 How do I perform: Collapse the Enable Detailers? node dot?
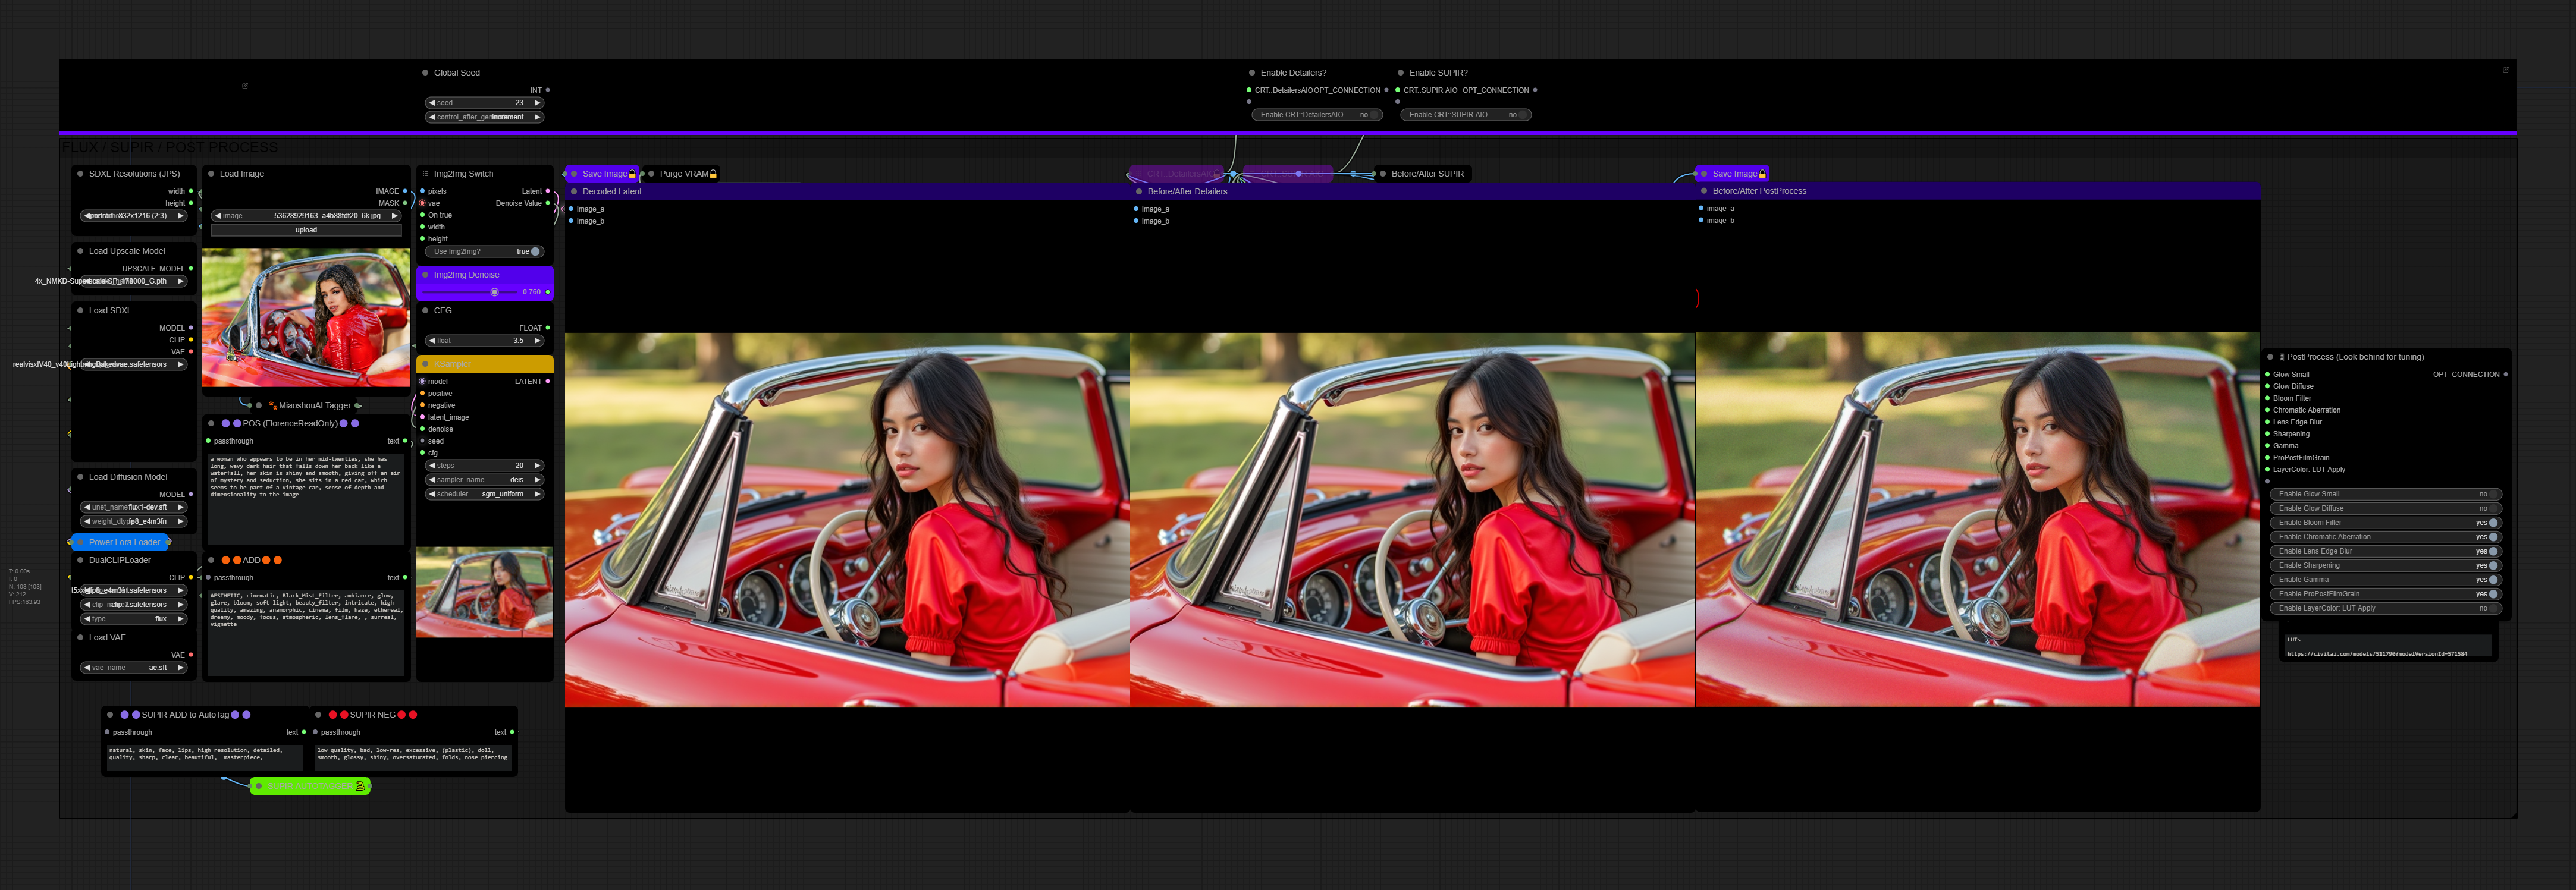[1252, 73]
